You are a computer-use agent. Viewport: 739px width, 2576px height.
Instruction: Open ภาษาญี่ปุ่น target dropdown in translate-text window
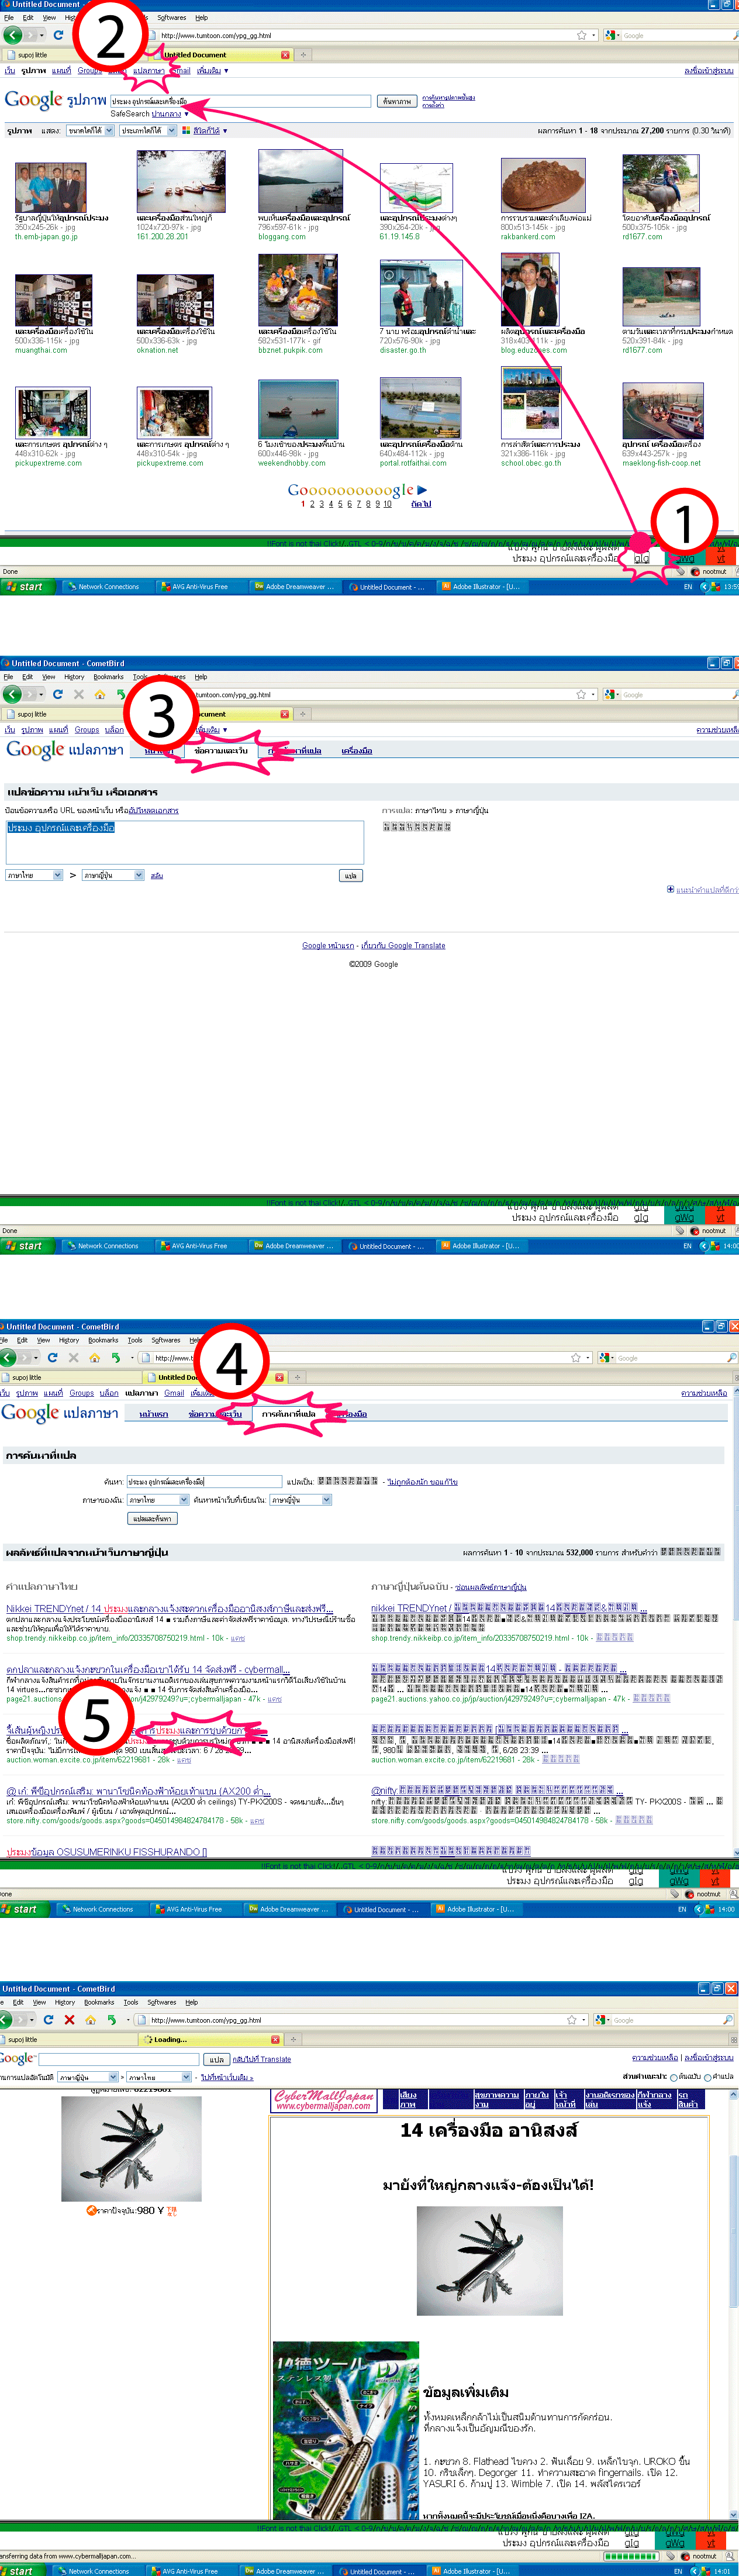[113, 876]
